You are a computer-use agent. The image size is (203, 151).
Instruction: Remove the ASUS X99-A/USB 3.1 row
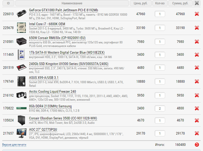[x=197, y=82]
